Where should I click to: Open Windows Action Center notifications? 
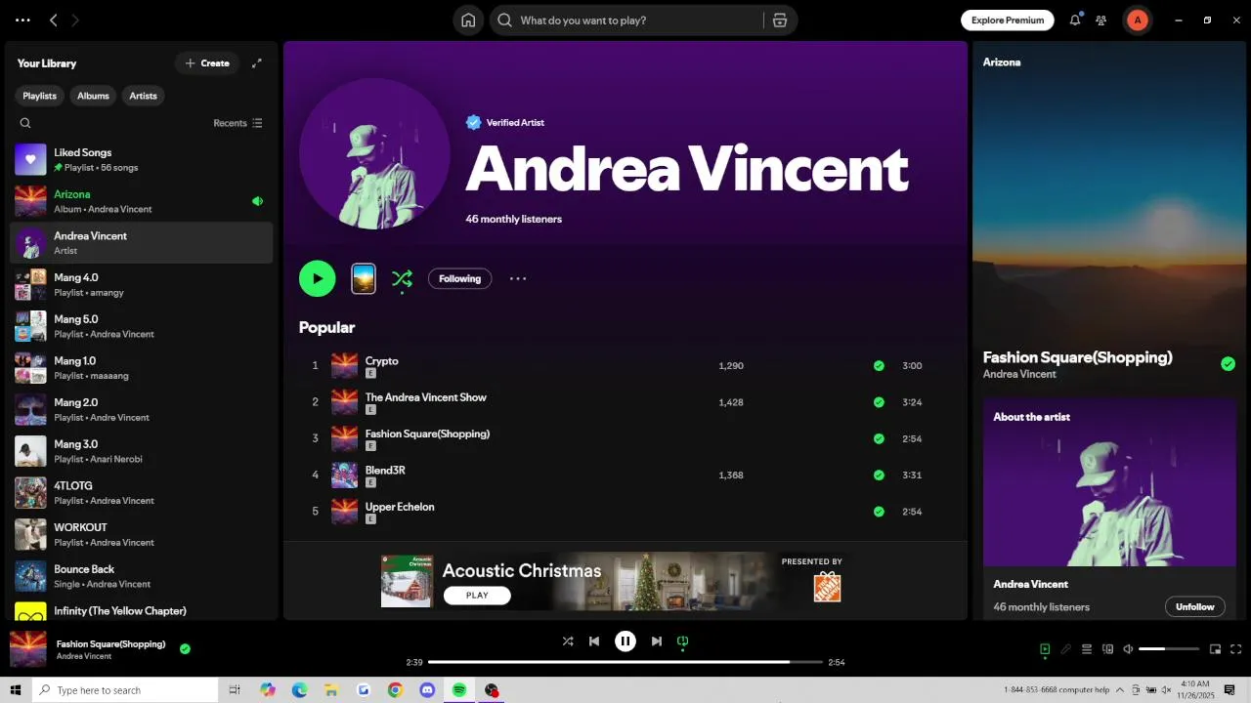(x=1229, y=690)
